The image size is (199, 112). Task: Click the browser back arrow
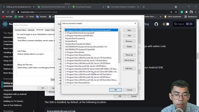coord(3,12)
